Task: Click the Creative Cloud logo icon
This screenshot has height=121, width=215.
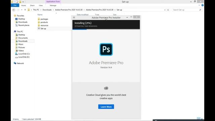Action: tap(106, 88)
